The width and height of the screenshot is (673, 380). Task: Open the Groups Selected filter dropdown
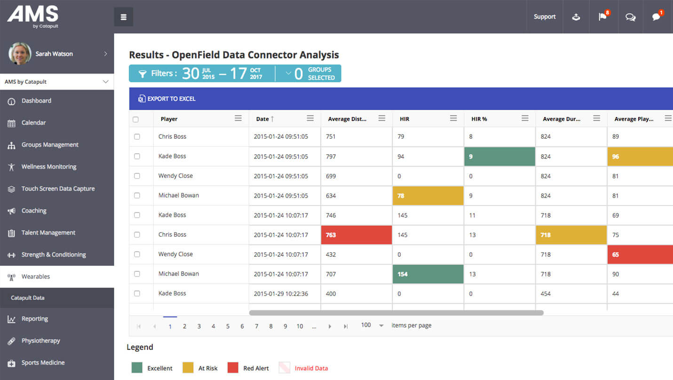pos(308,73)
